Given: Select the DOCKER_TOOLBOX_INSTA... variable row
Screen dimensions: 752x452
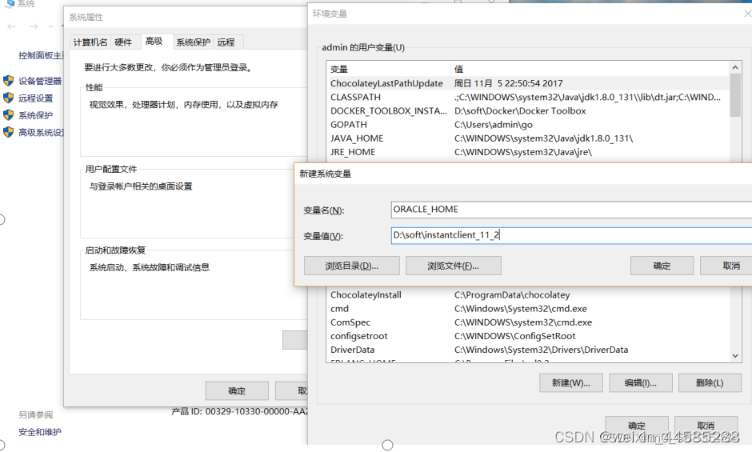Looking at the screenshot, I should pyautogui.click(x=528, y=111).
